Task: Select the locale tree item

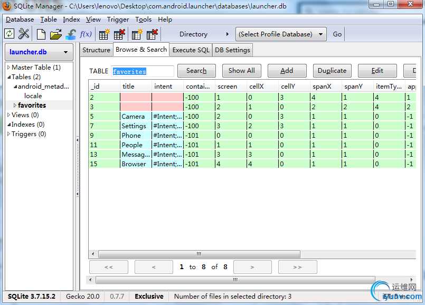Action: point(33,96)
